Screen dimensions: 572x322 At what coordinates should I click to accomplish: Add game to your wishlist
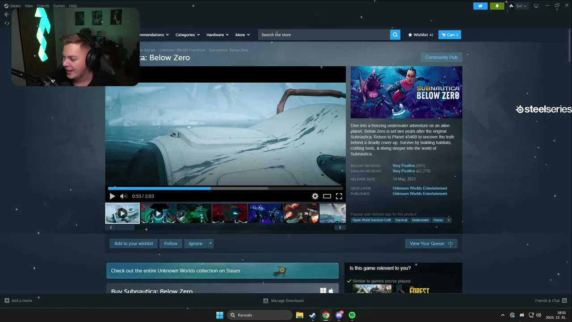[x=133, y=243]
